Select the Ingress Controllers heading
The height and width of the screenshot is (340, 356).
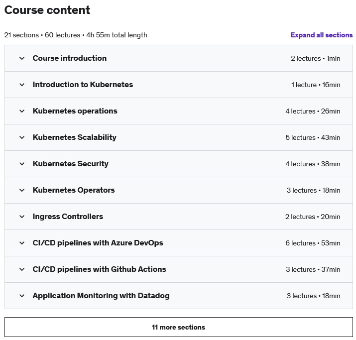[68, 217]
